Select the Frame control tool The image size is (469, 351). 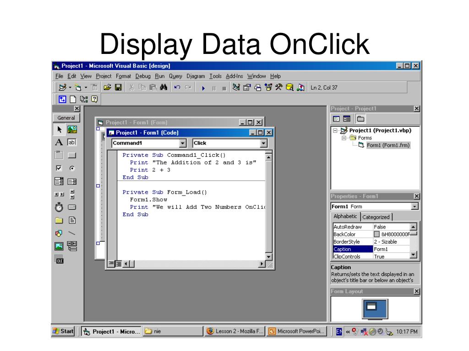point(59,155)
